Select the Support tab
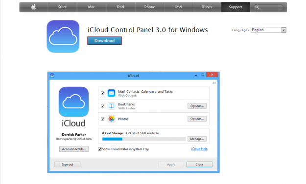 (235, 7)
